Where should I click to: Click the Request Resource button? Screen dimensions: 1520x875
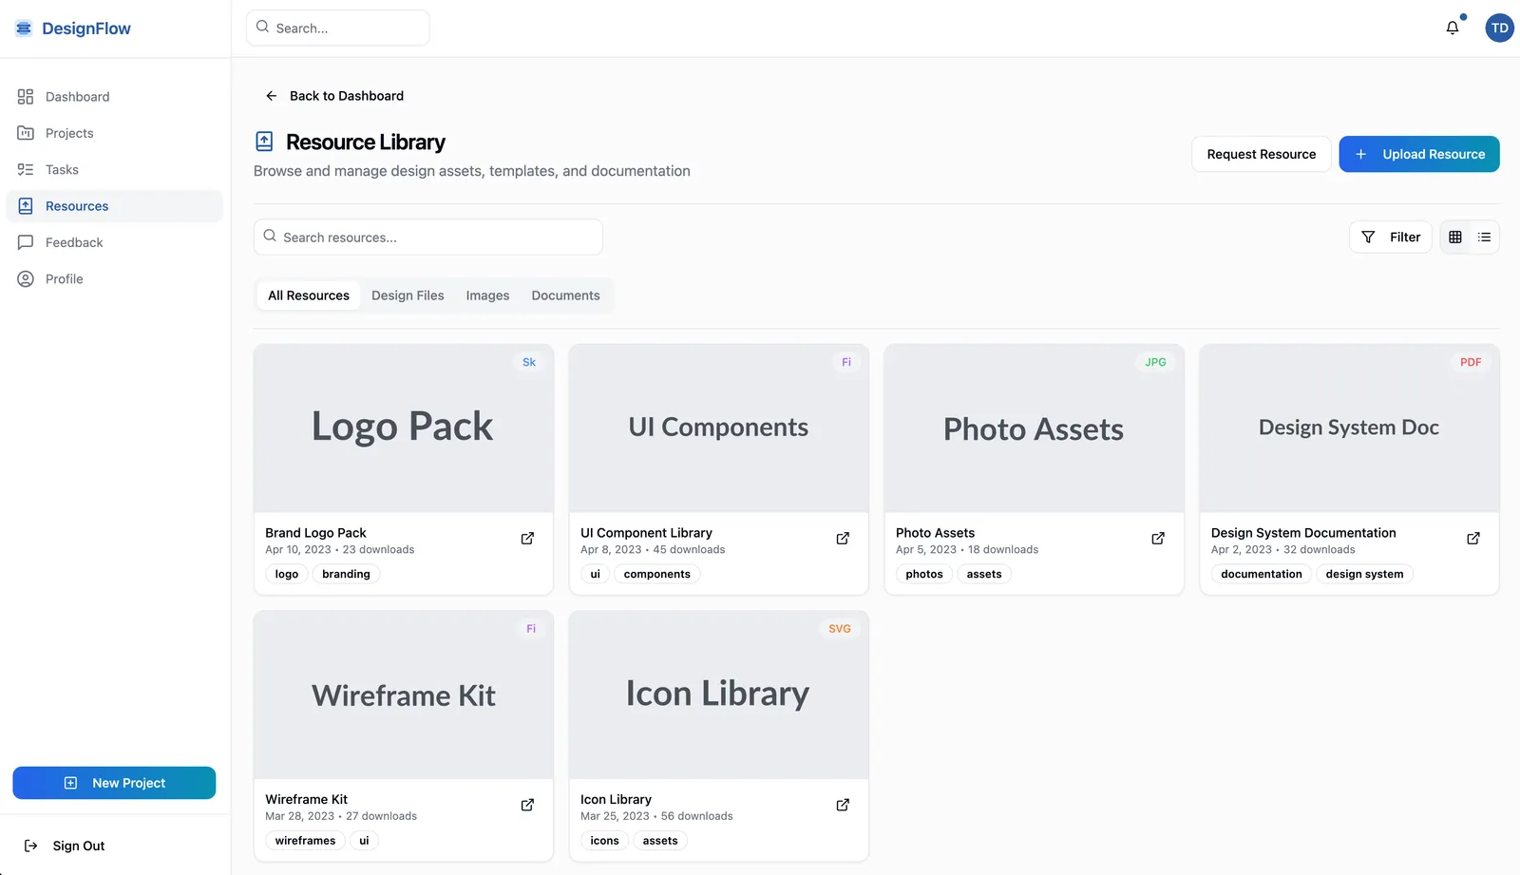tap(1262, 154)
